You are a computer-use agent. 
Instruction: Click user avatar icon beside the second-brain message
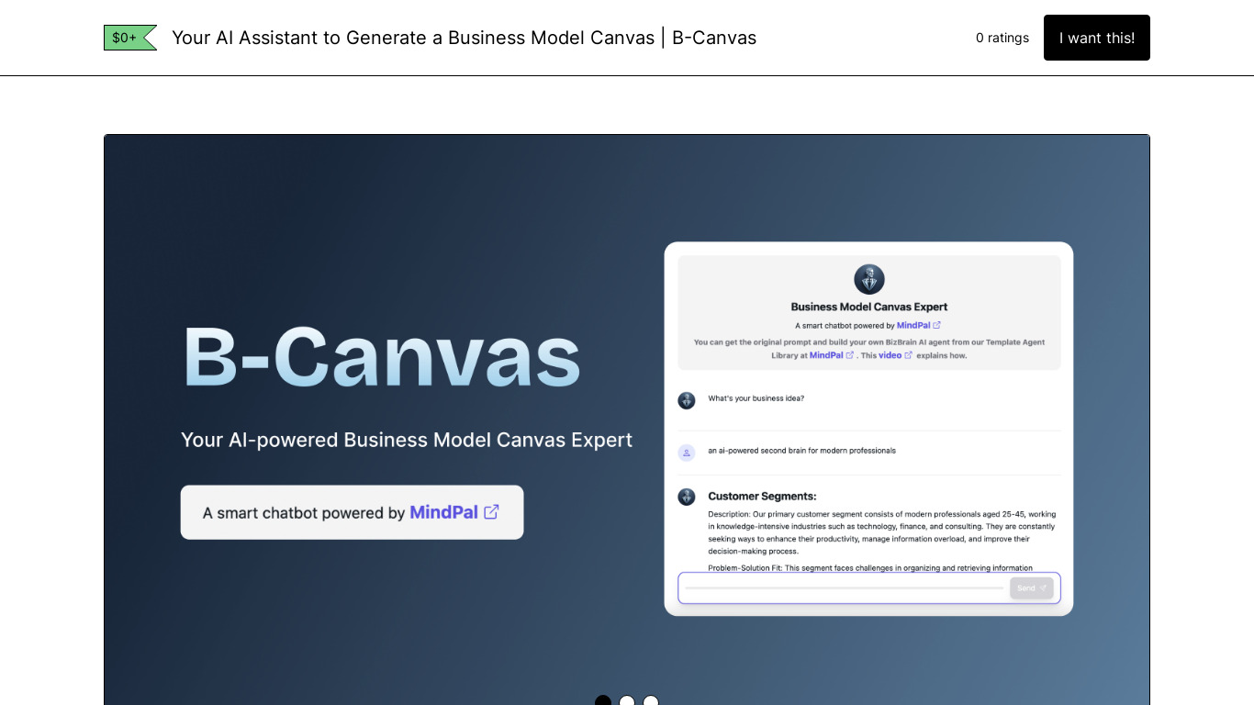(687, 453)
